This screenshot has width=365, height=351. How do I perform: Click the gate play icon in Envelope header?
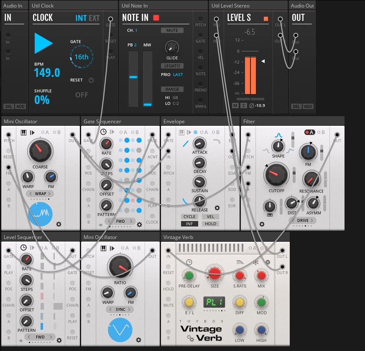[189, 132]
